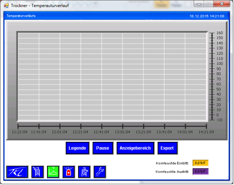This screenshot has height=185, width=234.
Task: Click the 100 mark on temperature scale
Action: 219,64
